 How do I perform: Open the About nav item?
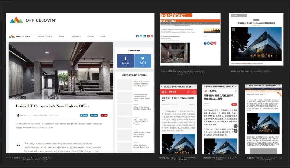(x=103, y=36)
